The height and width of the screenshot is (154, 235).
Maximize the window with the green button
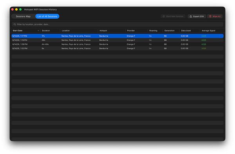[20, 9]
